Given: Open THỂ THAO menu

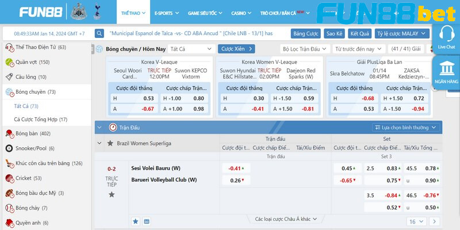Looking at the screenshot, I should pyautogui.click(x=133, y=13).
